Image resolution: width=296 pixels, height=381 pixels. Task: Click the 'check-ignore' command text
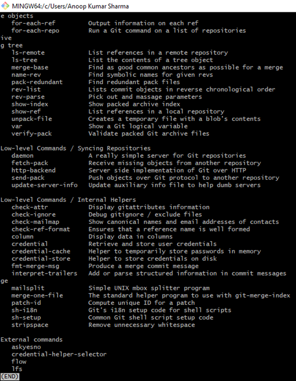[x=33, y=215]
